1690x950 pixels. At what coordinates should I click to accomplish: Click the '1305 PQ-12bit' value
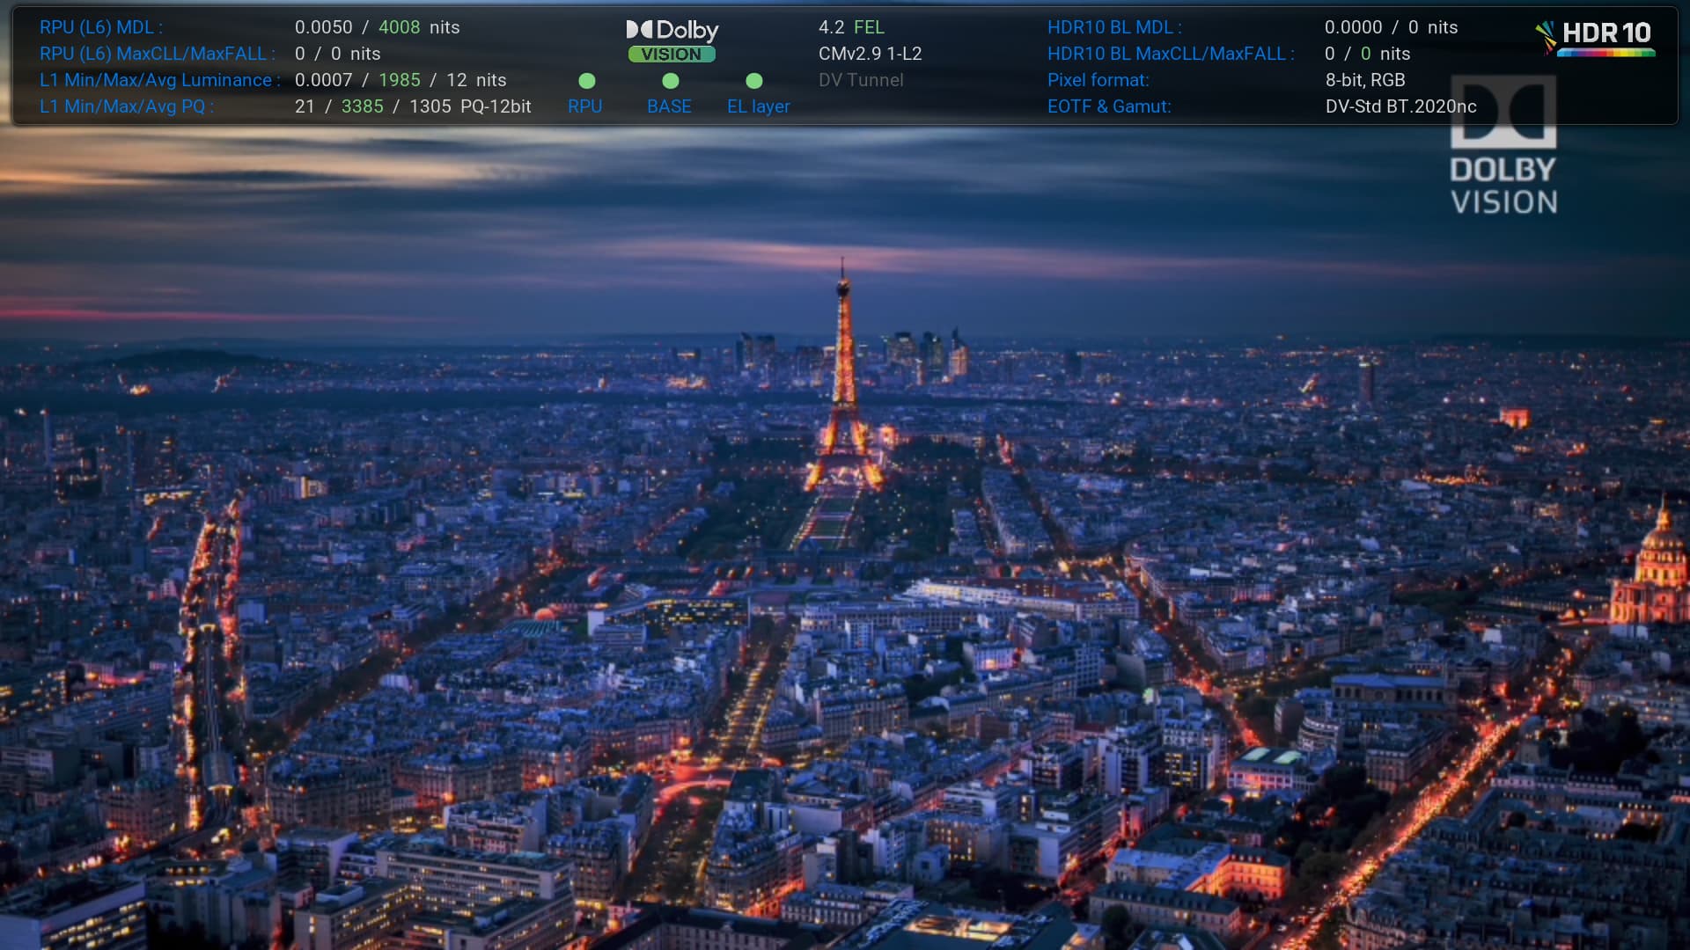(470, 106)
